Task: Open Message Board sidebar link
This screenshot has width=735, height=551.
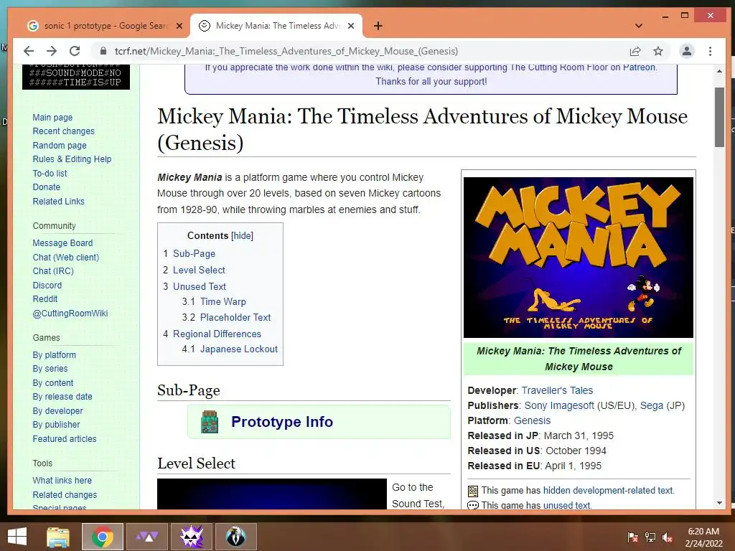Action: point(62,243)
